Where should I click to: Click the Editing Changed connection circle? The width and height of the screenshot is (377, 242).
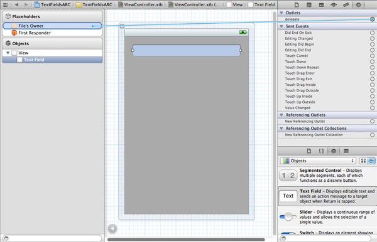click(x=372, y=38)
